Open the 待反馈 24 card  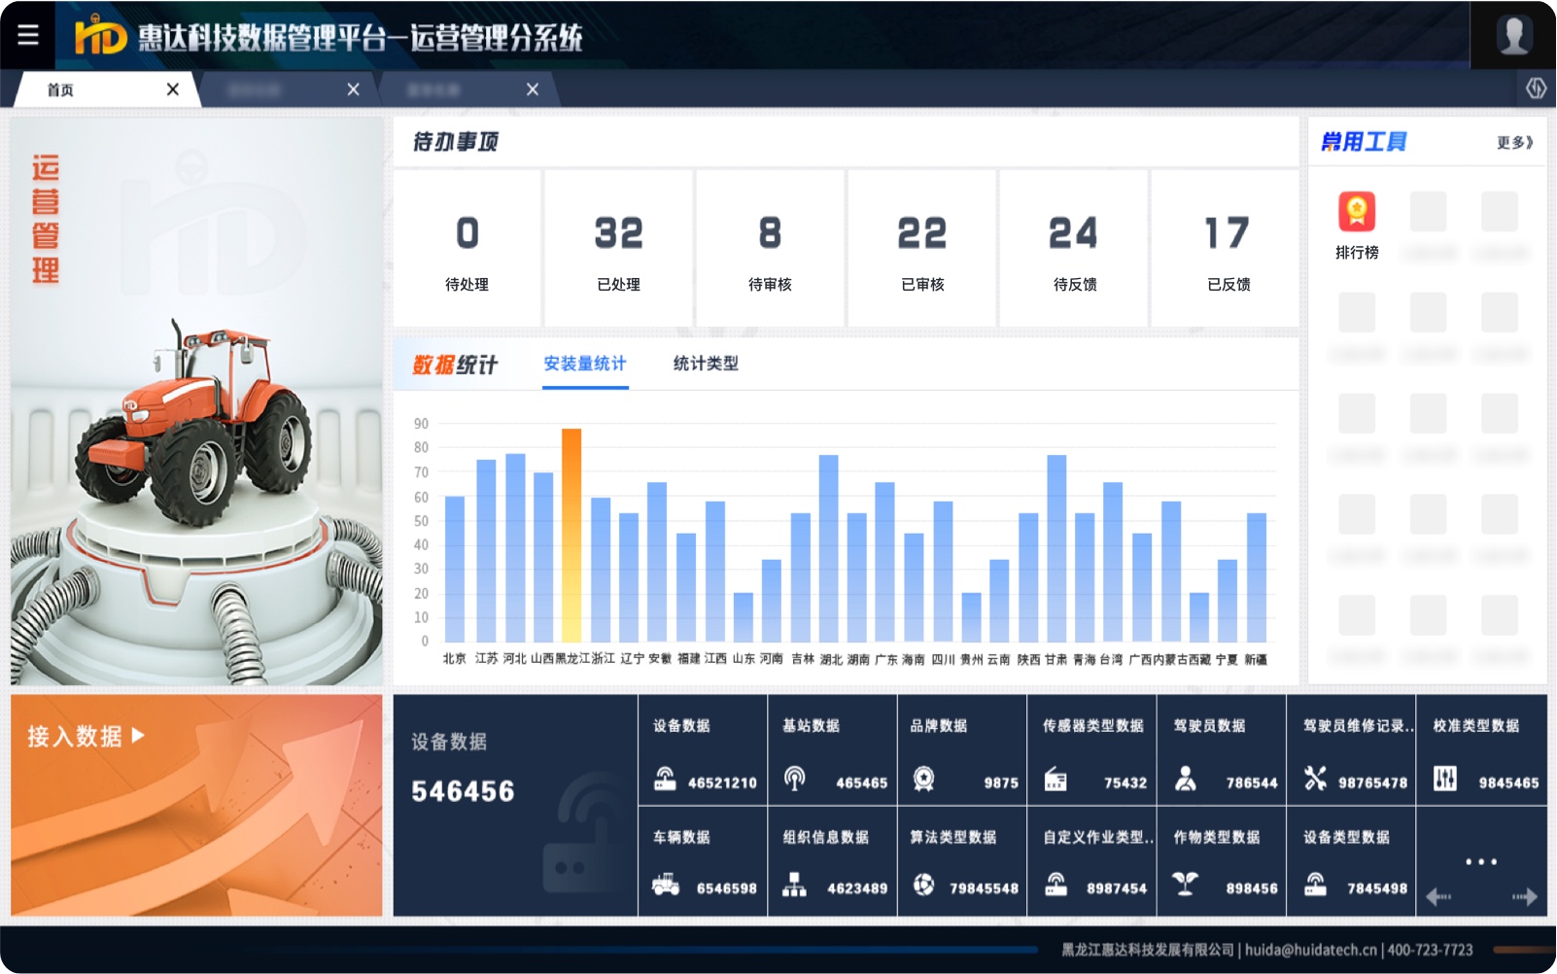point(1074,249)
